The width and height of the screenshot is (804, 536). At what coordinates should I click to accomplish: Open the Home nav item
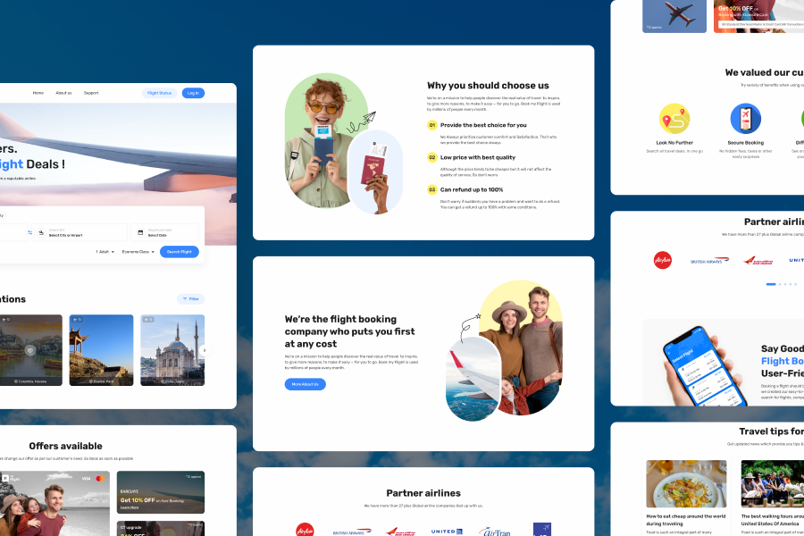38,93
